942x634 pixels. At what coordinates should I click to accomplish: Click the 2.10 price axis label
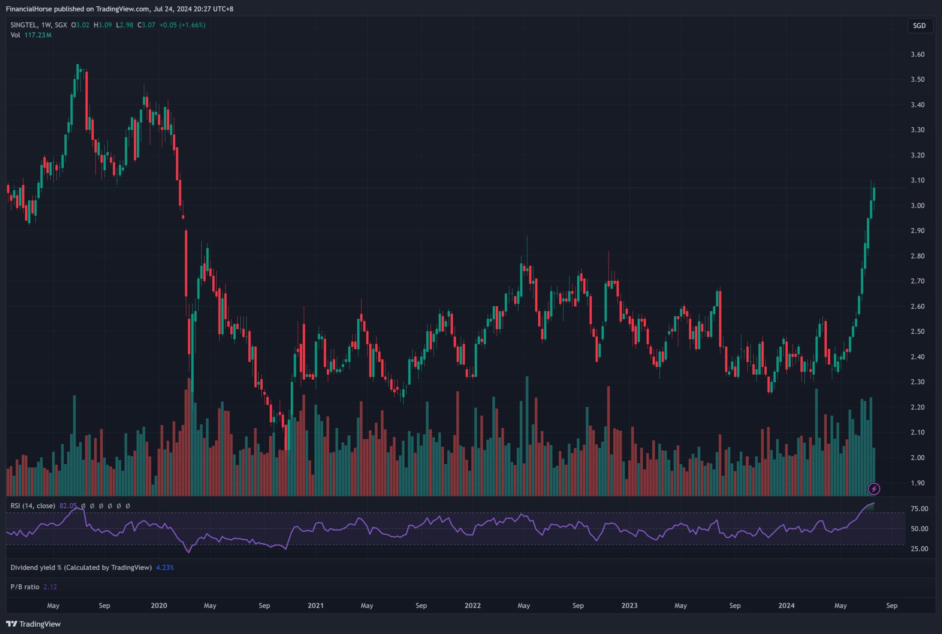(x=917, y=433)
